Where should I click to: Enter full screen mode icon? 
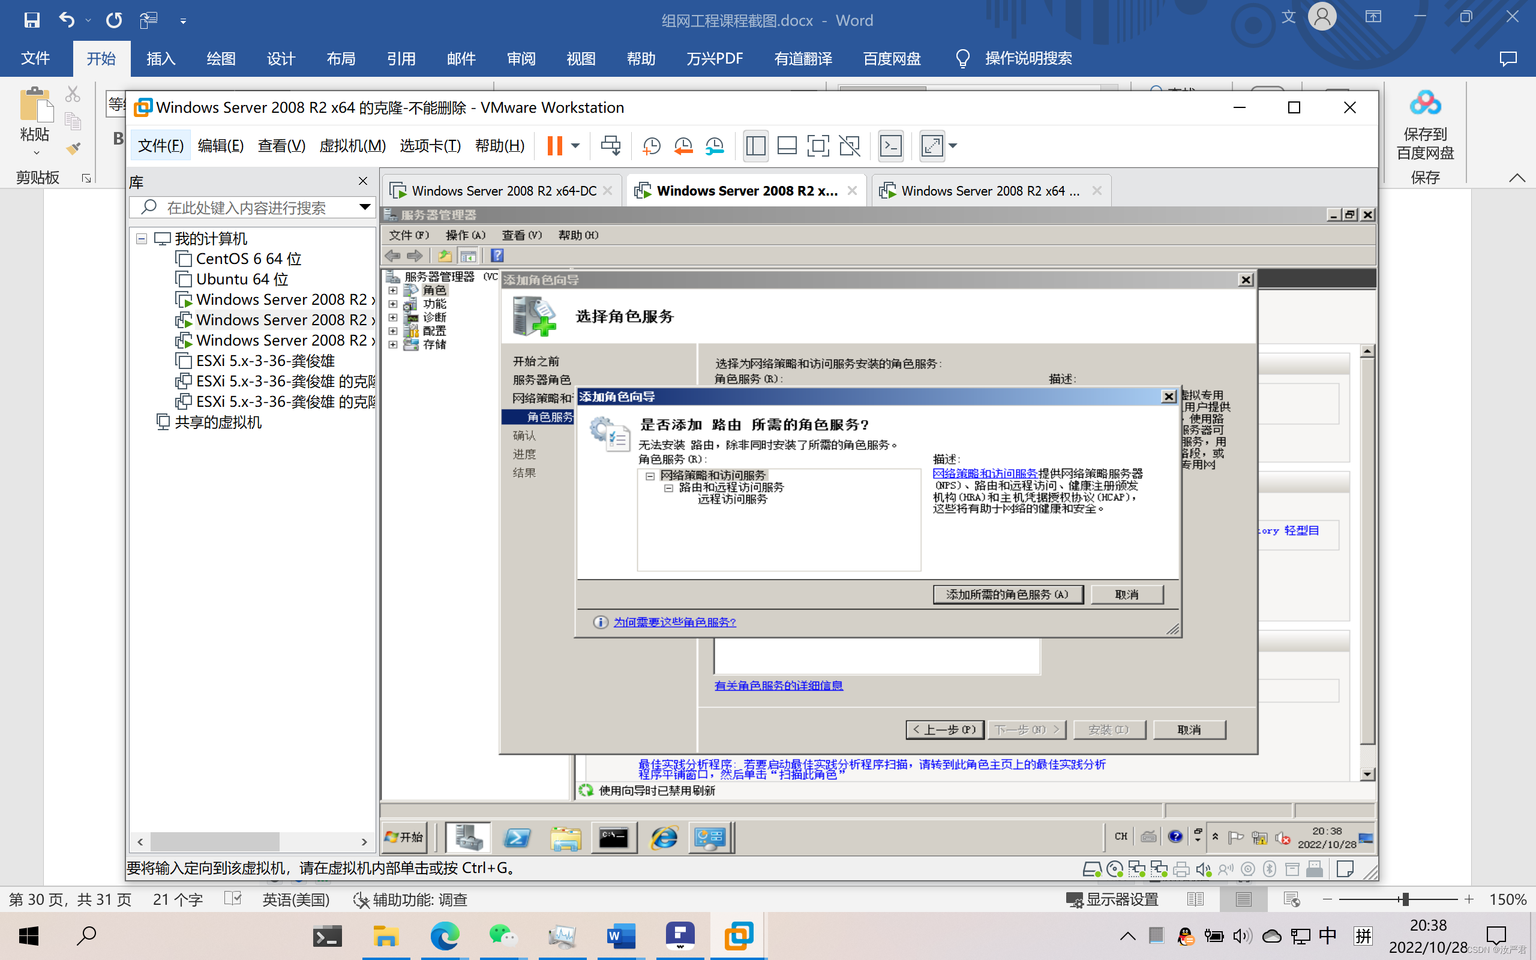click(818, 146)
